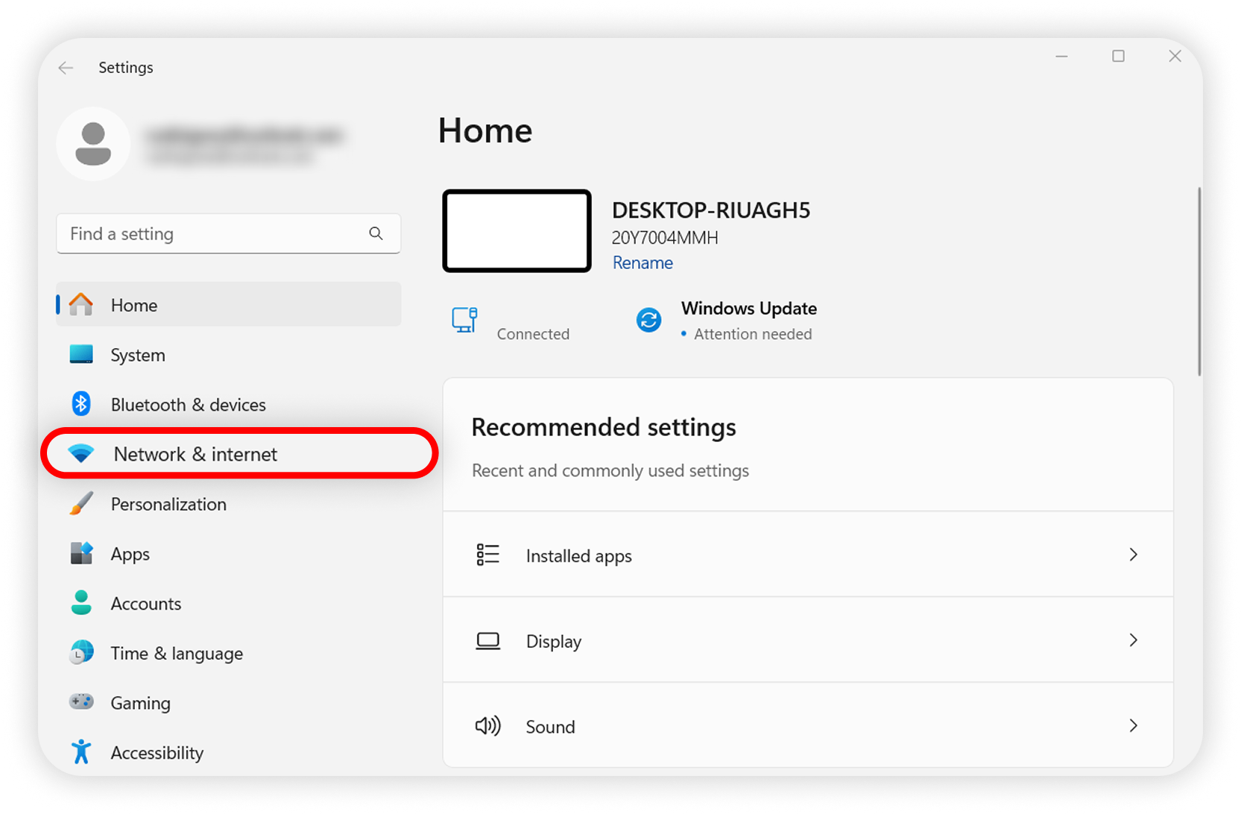1241x814 pixels.
Task: Click the Ethernet Connected status icon
Action: pos(464,319)
